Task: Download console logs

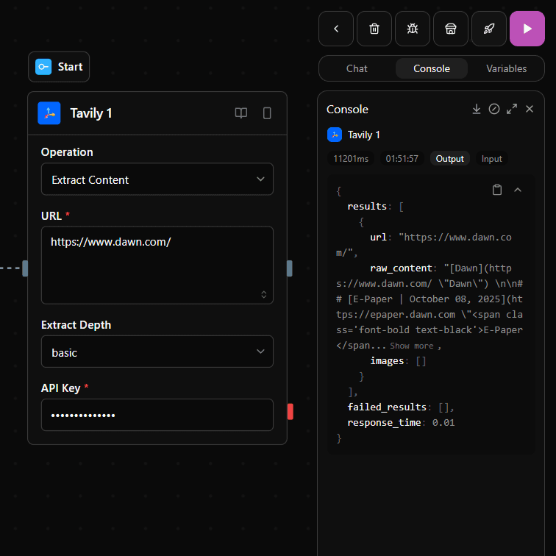Action: [477, 109]
